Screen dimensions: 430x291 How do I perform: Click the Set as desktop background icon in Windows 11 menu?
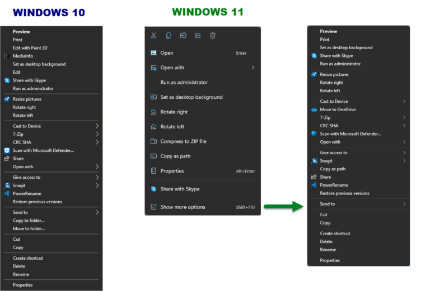(x=153, y=97)
